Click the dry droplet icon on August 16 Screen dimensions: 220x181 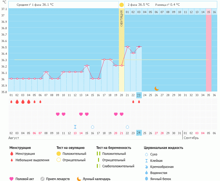coord(93,127)
